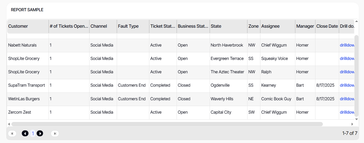Viewport: 364px width, 143px height.
Task: Click vertical scrollbar down arrow
Action: (356, 119)
